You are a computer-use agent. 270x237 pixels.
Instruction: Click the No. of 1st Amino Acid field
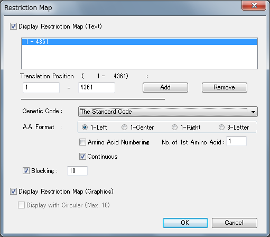click(x=236, y=141)
